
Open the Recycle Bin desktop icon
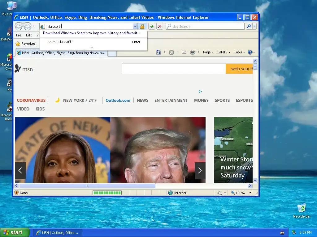(x=302, y=210)
